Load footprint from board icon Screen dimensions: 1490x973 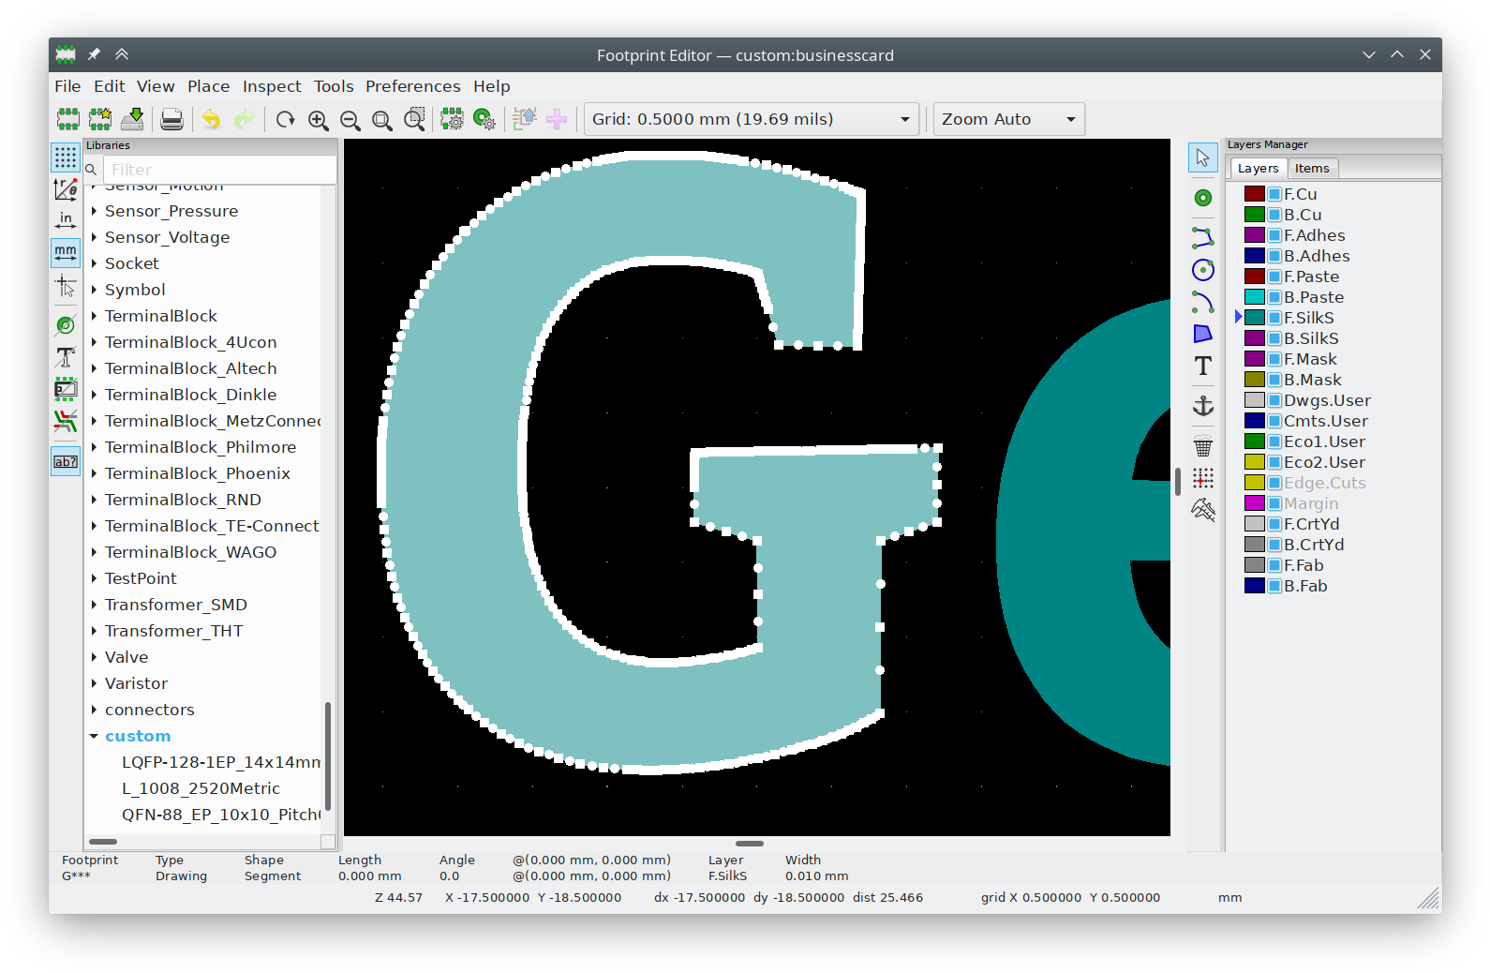pos(525,119)
